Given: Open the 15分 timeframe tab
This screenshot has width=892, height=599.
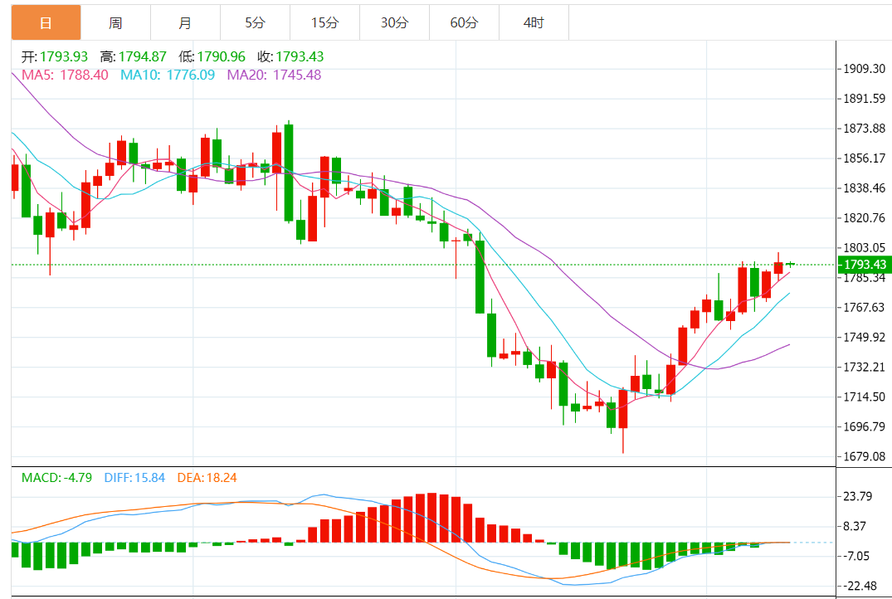Looking at the screenshot, I should pyautogui.click(x=324, y=22).
